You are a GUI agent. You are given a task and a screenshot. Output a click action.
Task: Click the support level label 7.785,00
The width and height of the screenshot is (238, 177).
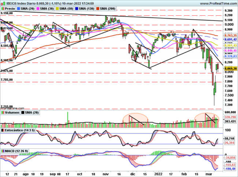click(7, 80)
